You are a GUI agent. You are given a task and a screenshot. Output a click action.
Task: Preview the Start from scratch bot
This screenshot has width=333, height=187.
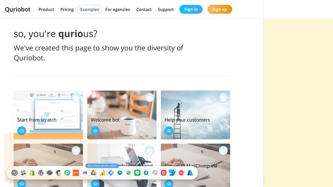(x=22, y=131)
